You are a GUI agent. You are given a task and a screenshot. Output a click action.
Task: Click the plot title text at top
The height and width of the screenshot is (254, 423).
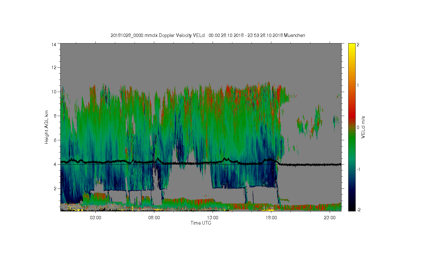click(208, 35)
